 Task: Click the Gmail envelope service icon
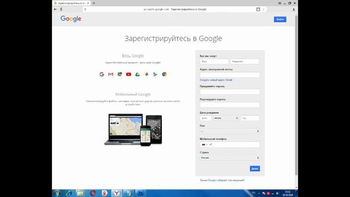click(110, 74)
